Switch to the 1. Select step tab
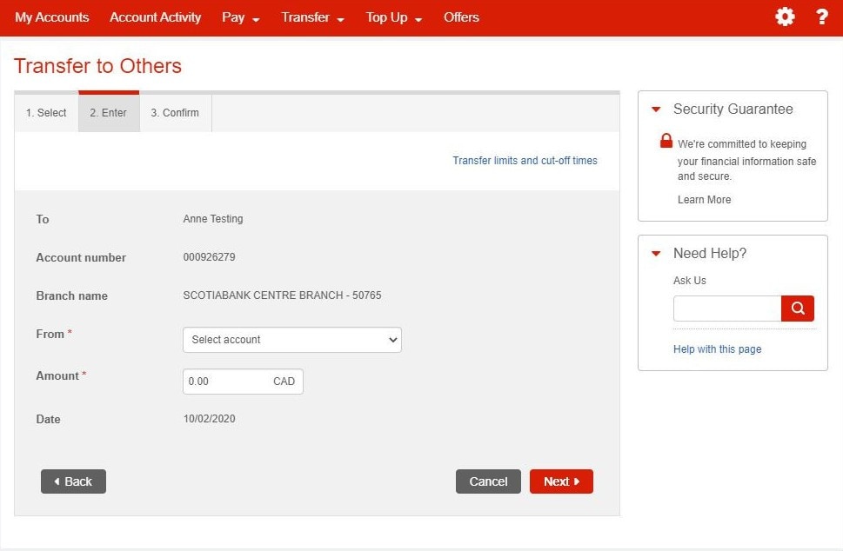The image size is (843, 551). click(44, 112)
